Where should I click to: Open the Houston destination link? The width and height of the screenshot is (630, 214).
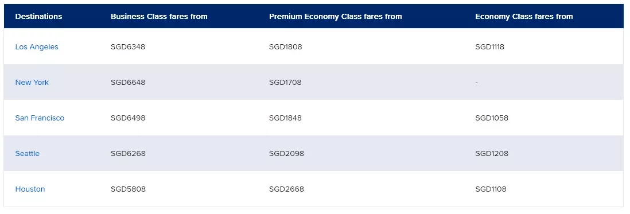[30, 189]
